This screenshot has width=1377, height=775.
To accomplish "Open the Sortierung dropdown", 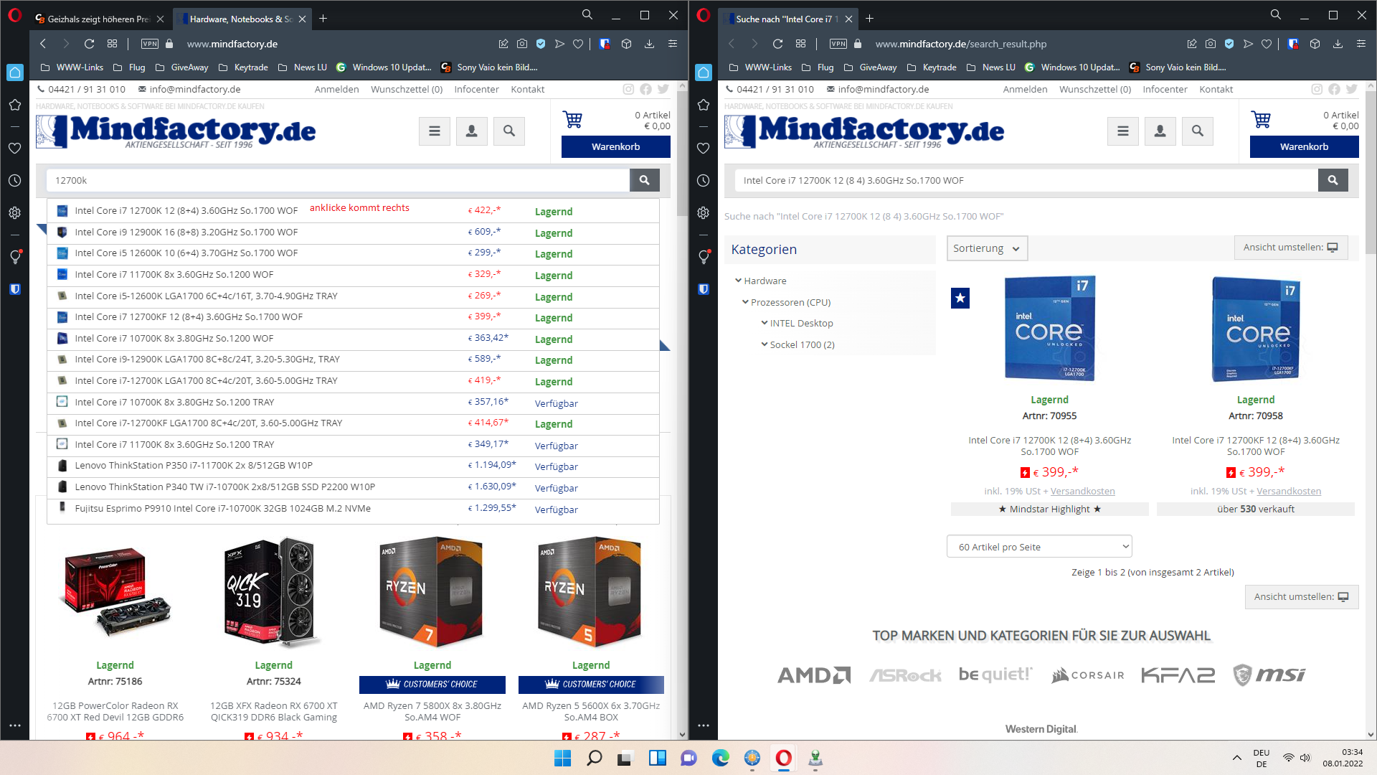I will [x=986, y=248].
